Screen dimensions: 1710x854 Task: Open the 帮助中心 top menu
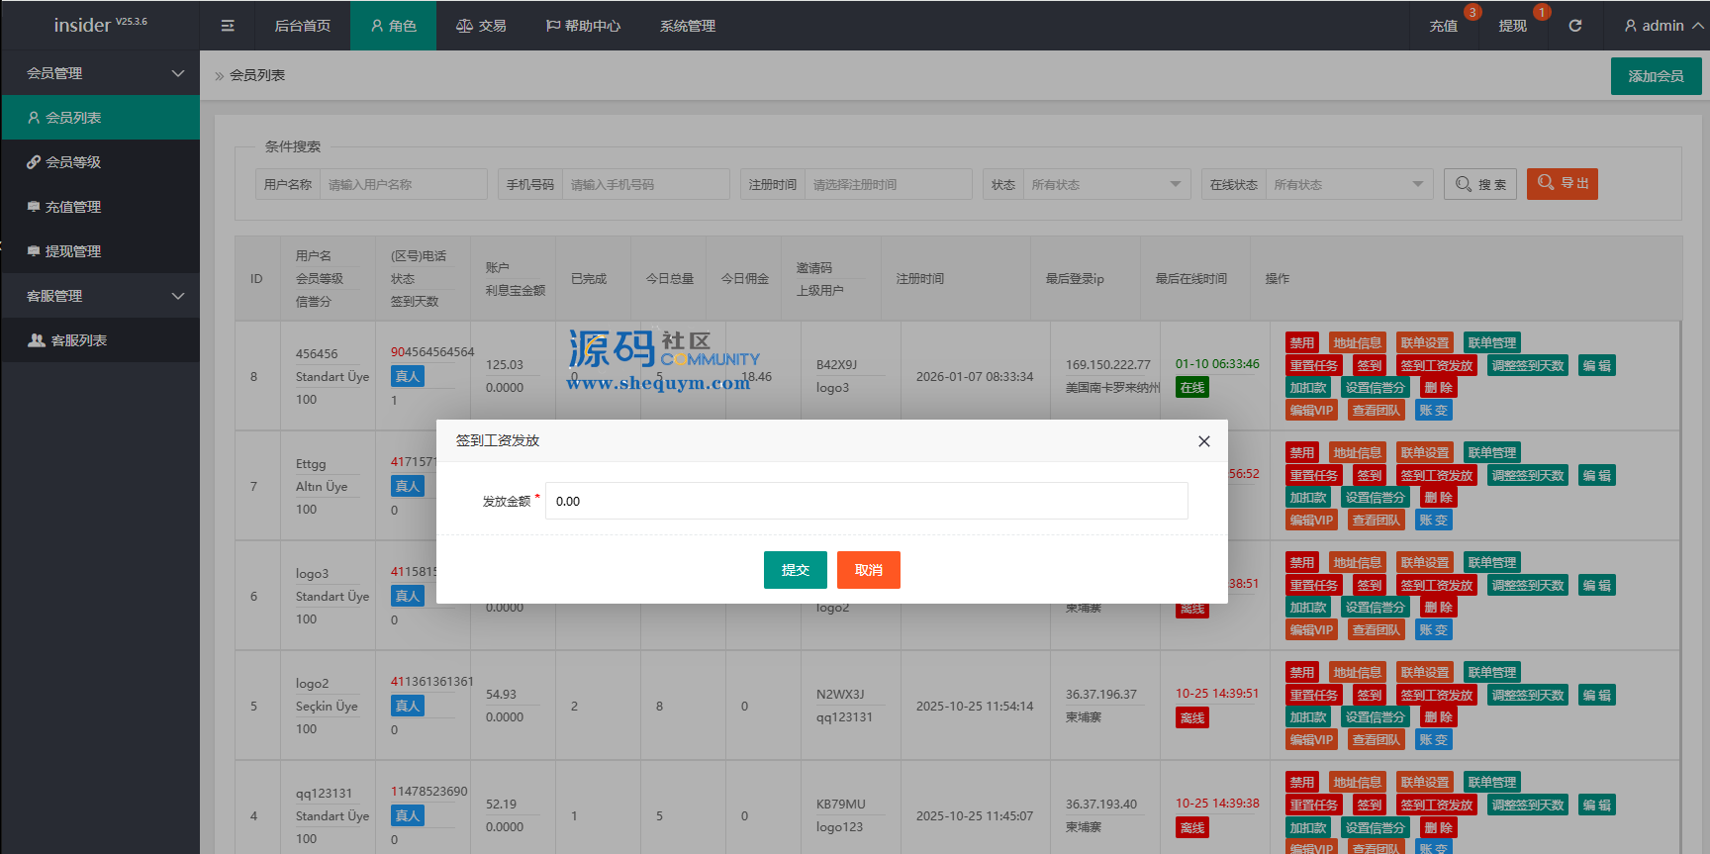tap(583, 26)
